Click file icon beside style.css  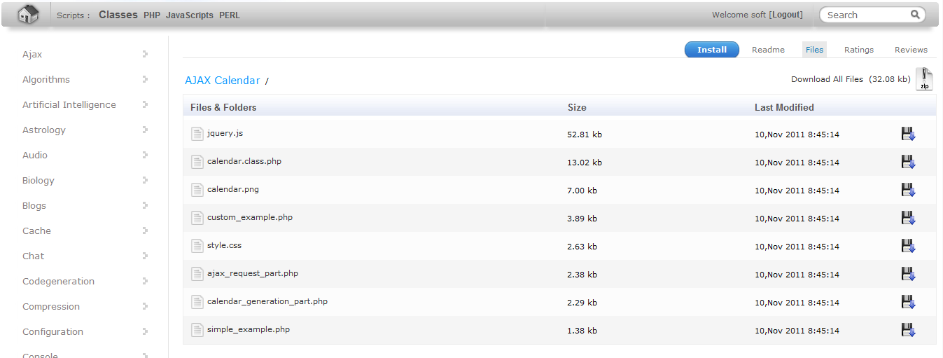point(197,246)
